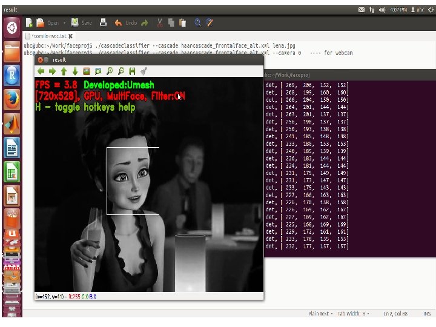Save the document with the Save button
This screenshot has width=436, height=327.
(82, 23)
